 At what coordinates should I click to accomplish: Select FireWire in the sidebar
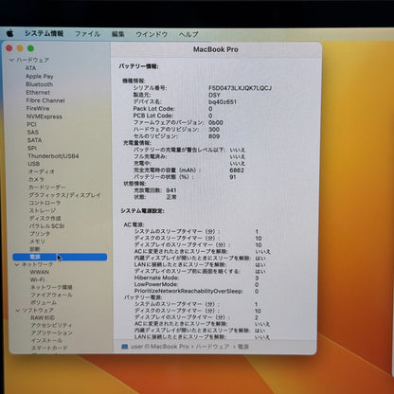click(38, 109)
